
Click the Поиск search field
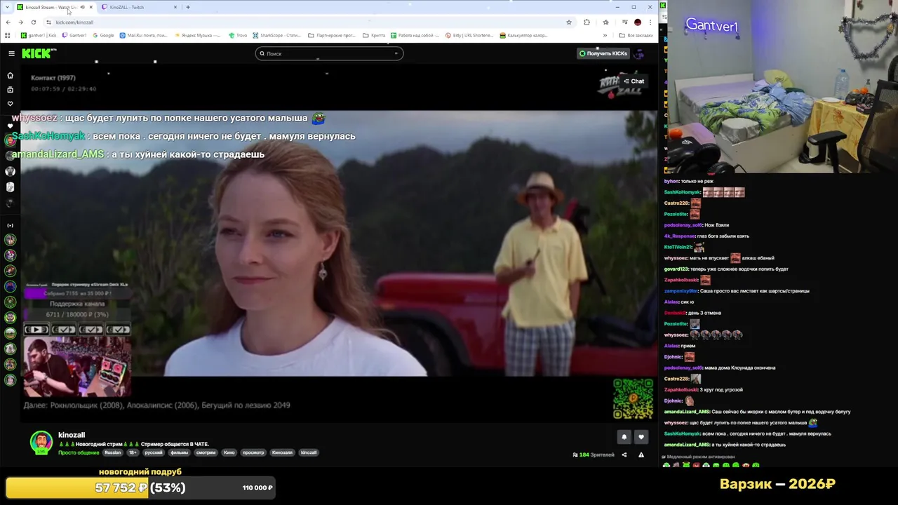point(329,53)
